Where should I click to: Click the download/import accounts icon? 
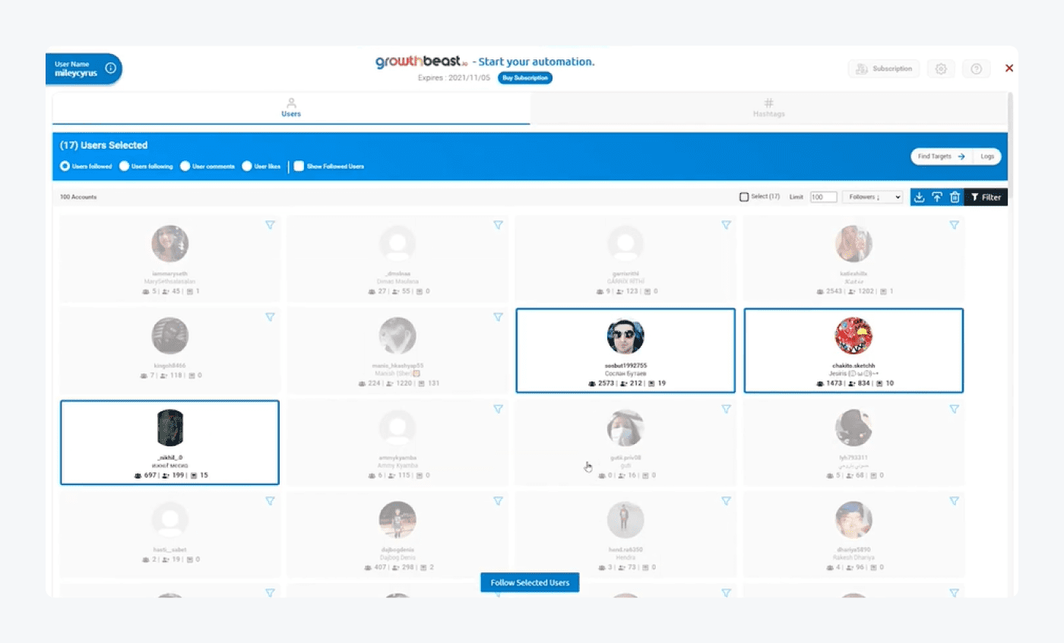click(919, 198)
